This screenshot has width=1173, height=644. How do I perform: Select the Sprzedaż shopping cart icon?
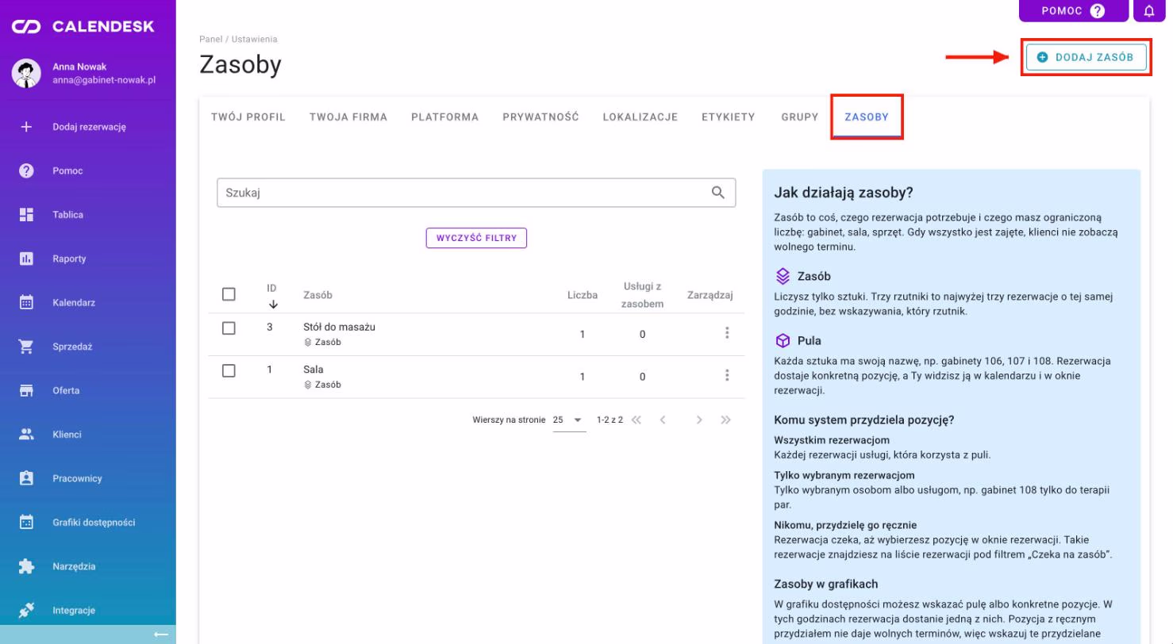pyautogui.click(x=26, y=347)
